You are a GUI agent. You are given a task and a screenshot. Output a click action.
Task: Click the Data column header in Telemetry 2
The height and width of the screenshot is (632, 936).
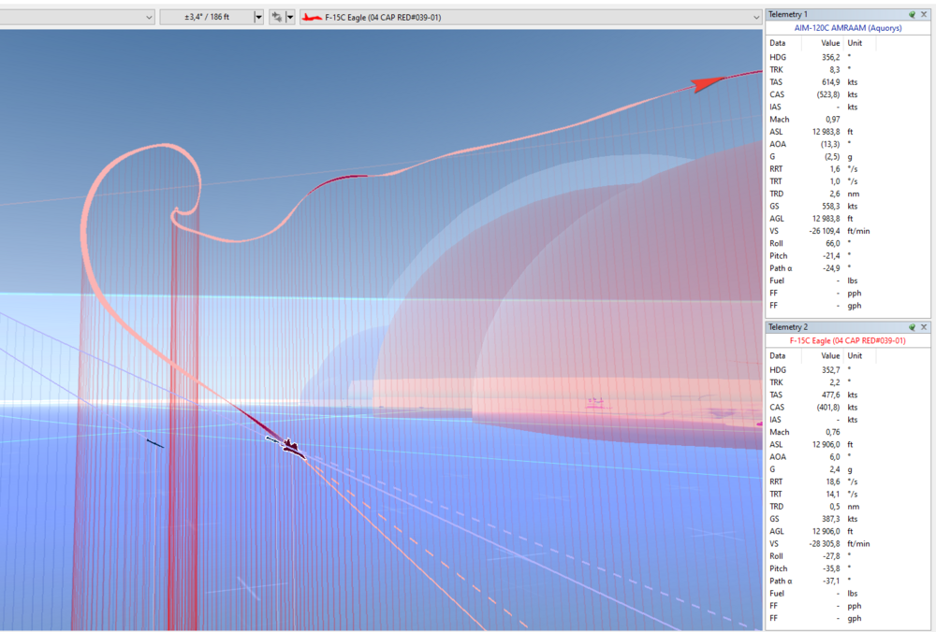point(777,355)
